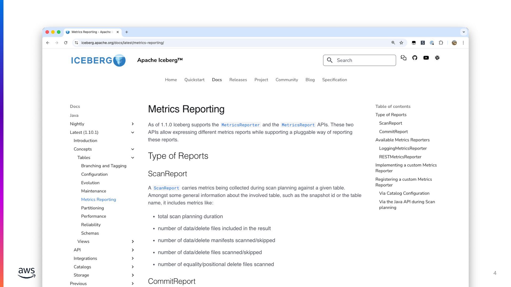
Task: Jump to LoggingMetricsReporter in table of contents
Action: [x=403, y=148]
